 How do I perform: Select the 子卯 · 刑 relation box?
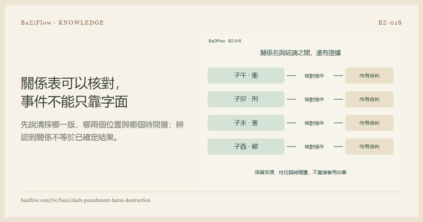(x=246, y=99)
